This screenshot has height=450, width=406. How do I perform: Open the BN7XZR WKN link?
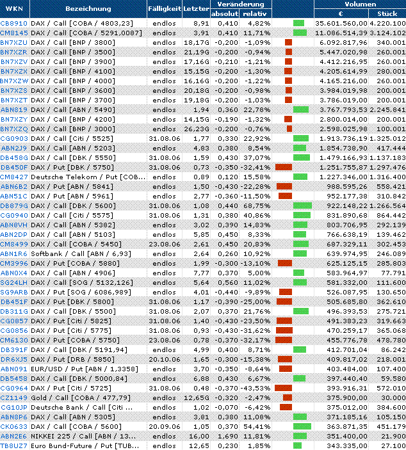(x=14, y=52)
